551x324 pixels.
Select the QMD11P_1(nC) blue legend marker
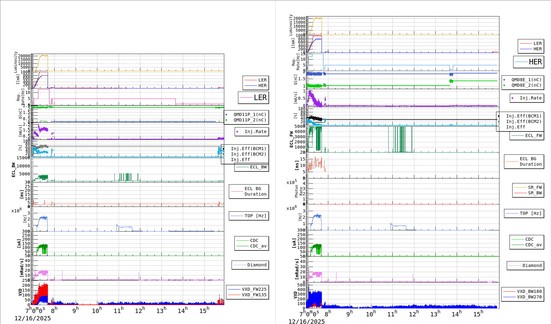point(226,115)
